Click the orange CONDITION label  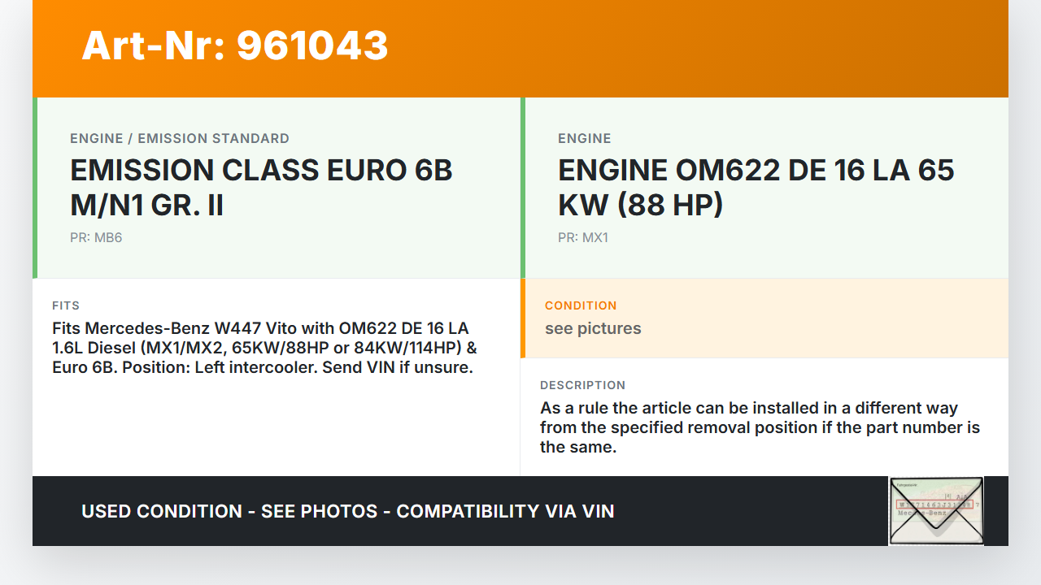point(581,305)
